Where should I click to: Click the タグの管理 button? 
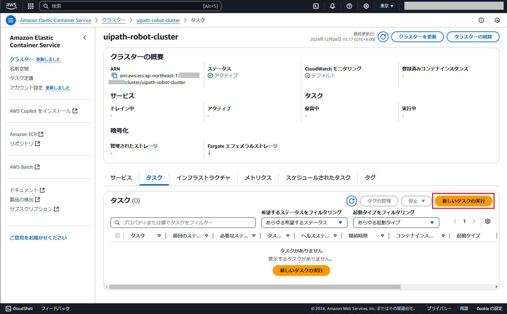[379, 201]
